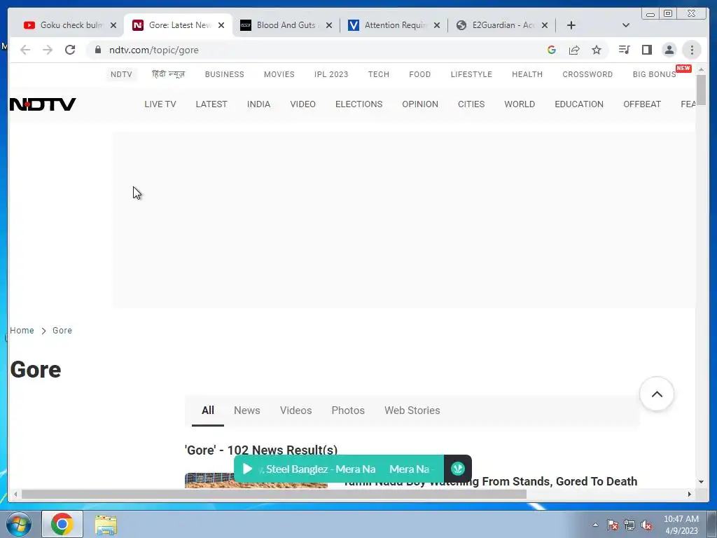
Task: Reload the NDTV page
Action: [x=70, y=50]
